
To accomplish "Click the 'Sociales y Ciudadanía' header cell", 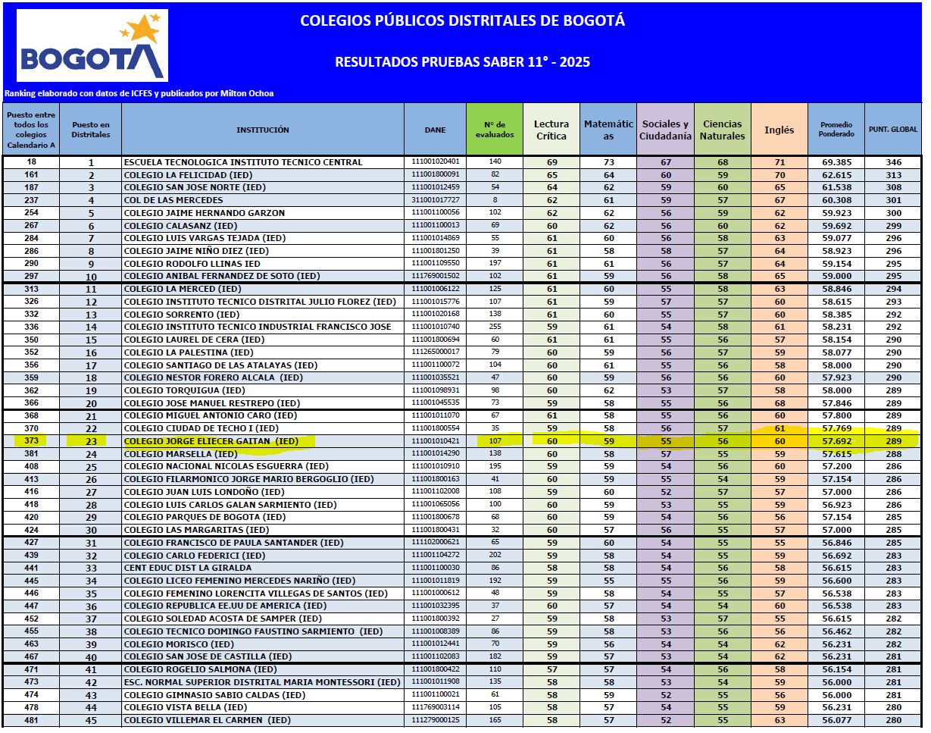I will pyautogui.click(x=665, y=130).
